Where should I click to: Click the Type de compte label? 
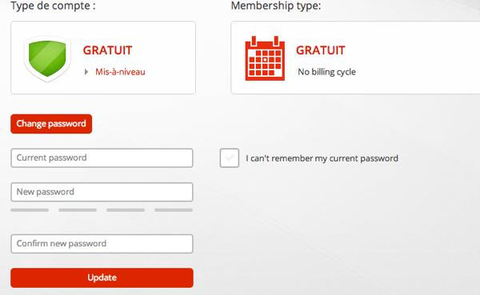tap(54, 6)
